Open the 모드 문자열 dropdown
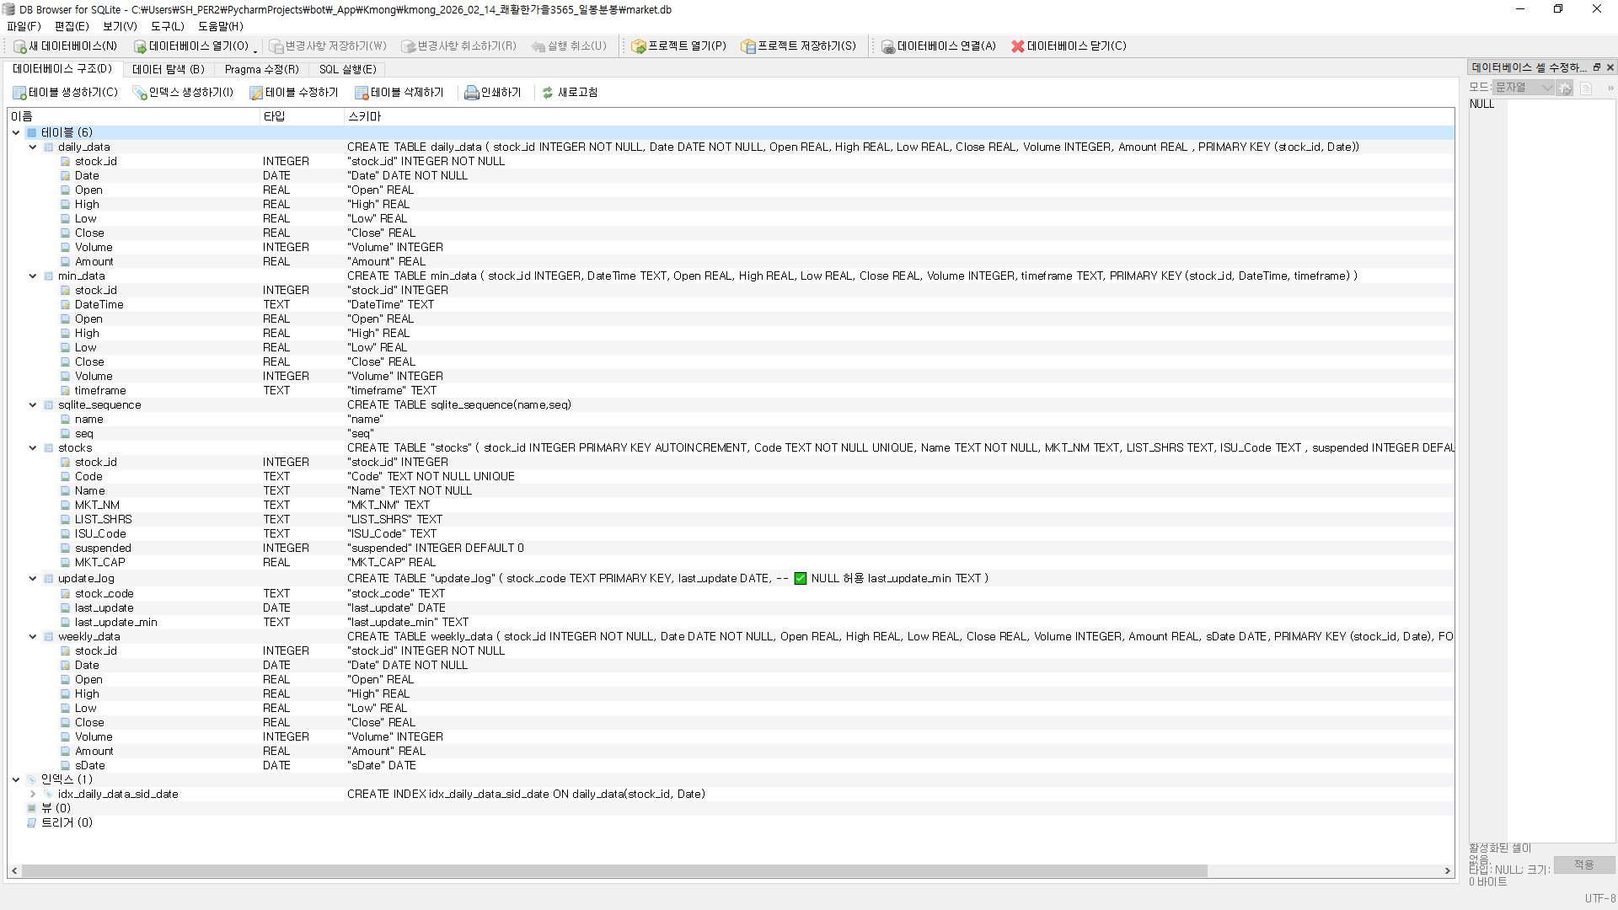The width and height of the screenshot is (1618, 910). click(1524, 88)
